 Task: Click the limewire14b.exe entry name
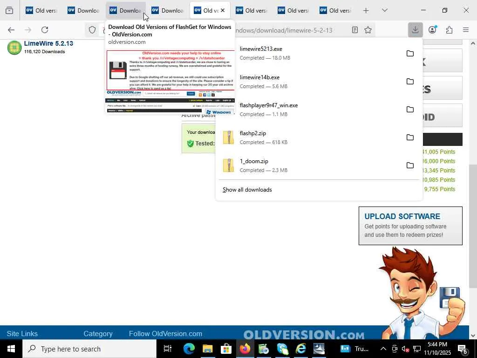(x=259, y=77)
